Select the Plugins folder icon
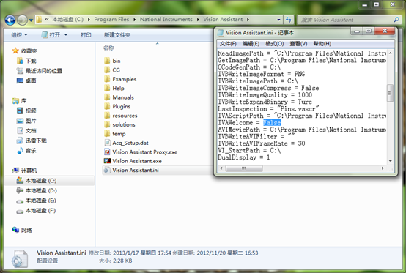Viewport: 406px width, 273px height. tap(107, 106)
